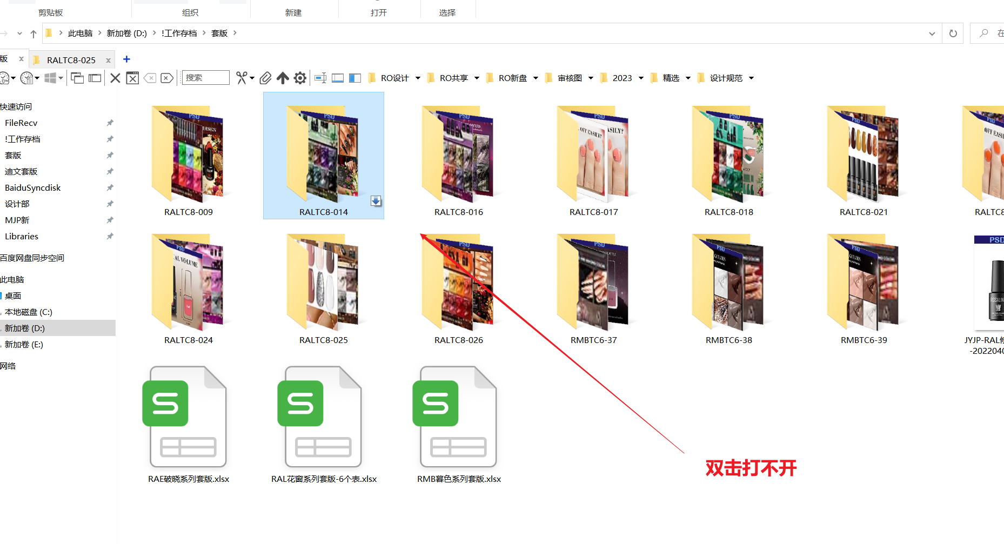Open the address bar history dropdown
Screen dimensions: 1004x544
point(932,33)
